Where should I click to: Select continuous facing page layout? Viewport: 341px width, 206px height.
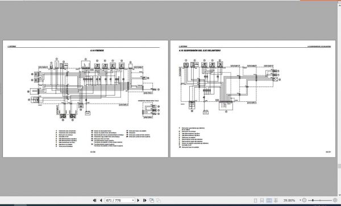click(x=276, y=200)
